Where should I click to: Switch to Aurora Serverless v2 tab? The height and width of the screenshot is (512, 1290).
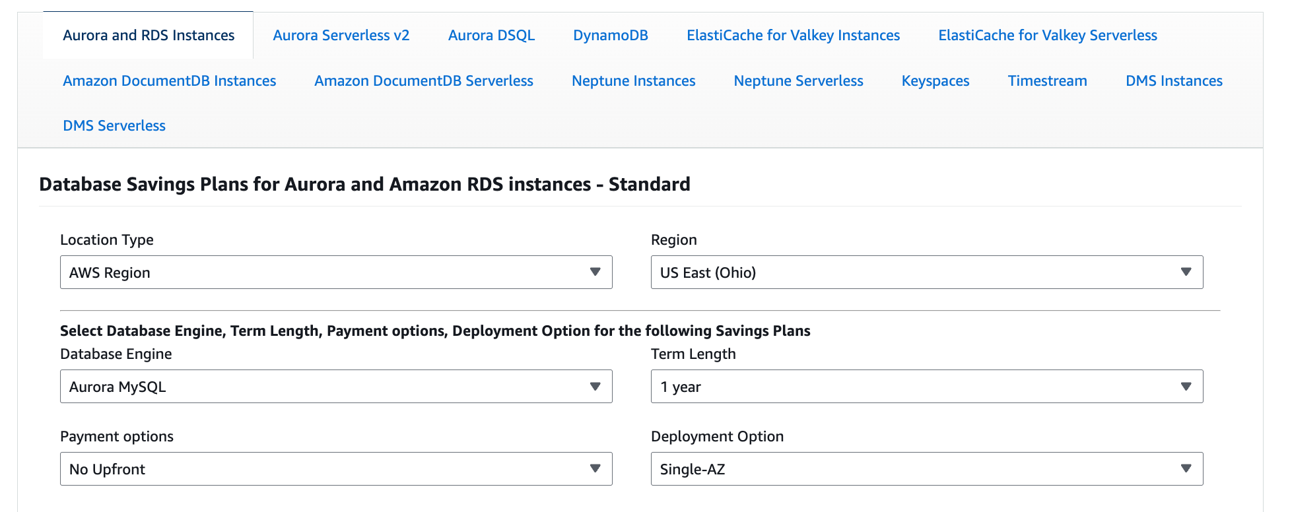point(341,36)
